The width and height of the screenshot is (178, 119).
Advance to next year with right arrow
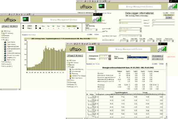click(x=36, y=26)
